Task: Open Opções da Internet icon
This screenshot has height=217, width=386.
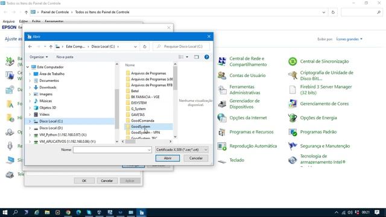Action: click(222, 118)
